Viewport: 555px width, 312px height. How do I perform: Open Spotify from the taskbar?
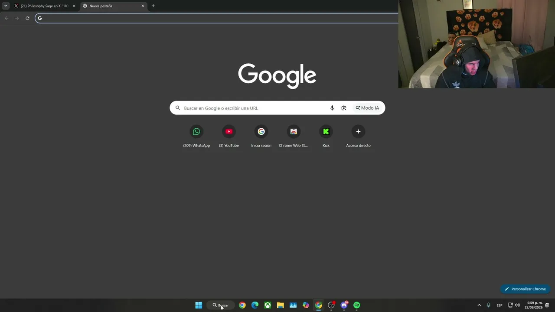(357, 305)
